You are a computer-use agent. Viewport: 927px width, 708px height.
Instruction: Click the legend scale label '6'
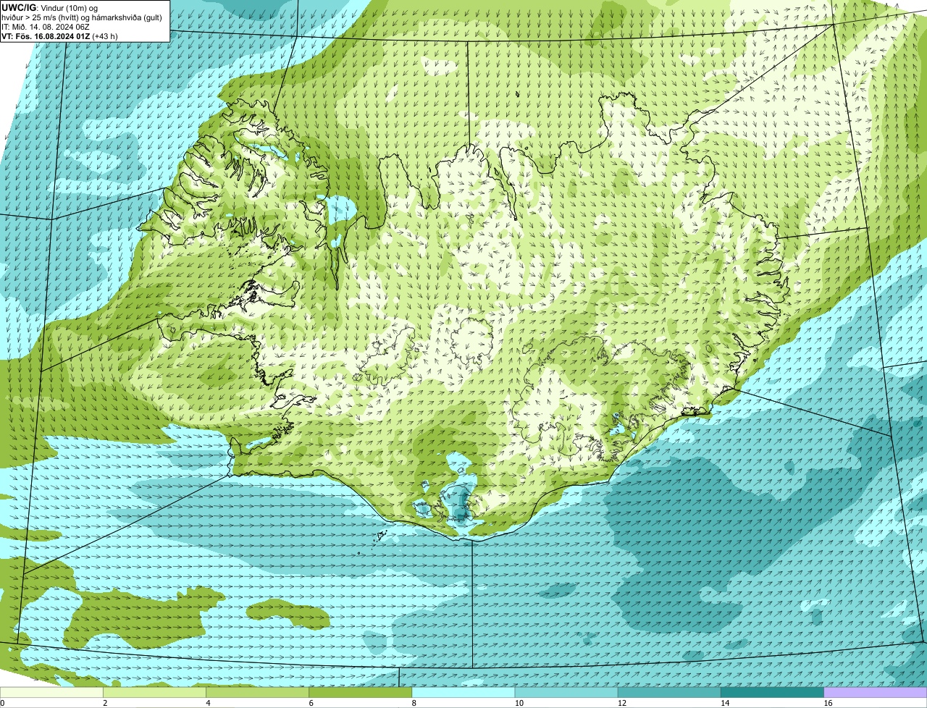click(311, 703)
